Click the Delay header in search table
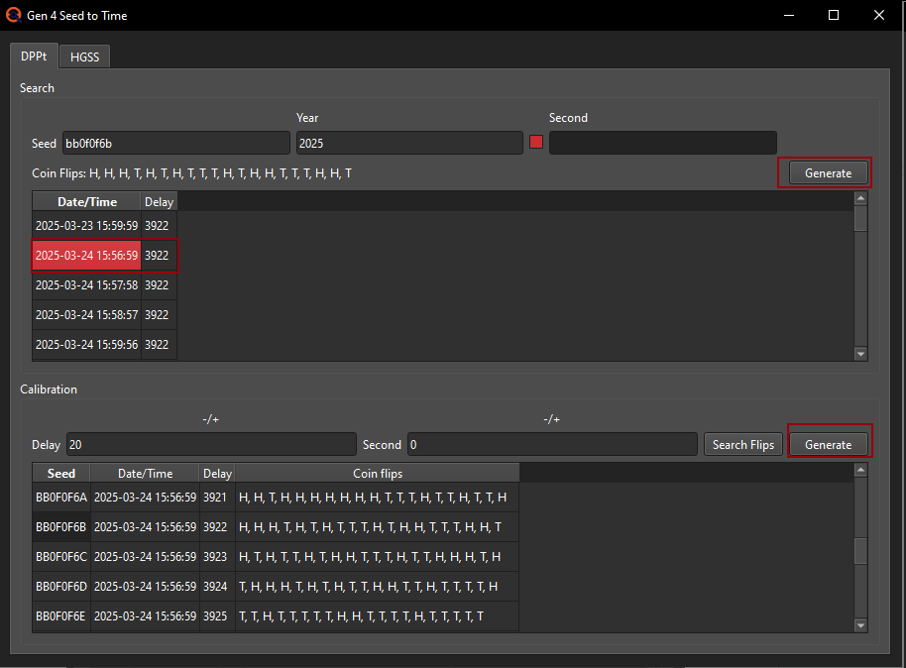Viewport: 906px width, 668px height. 159,201
